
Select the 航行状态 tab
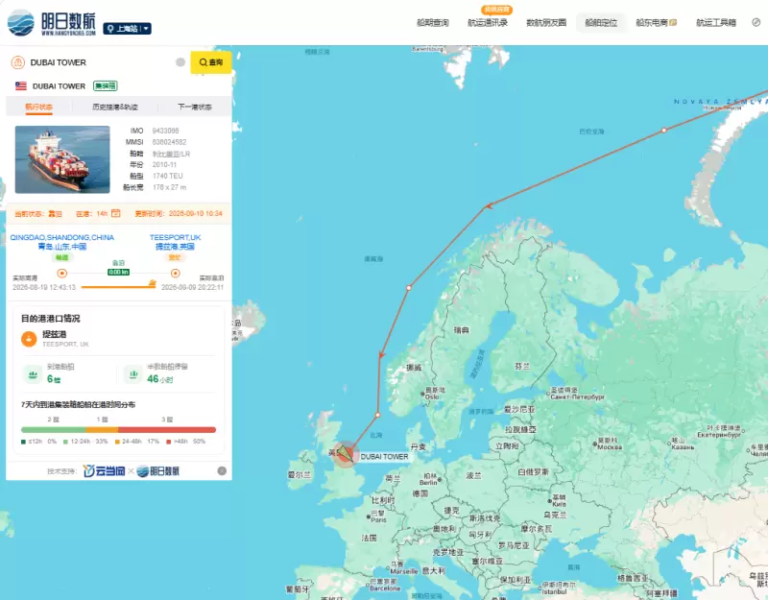coord(39,107)
